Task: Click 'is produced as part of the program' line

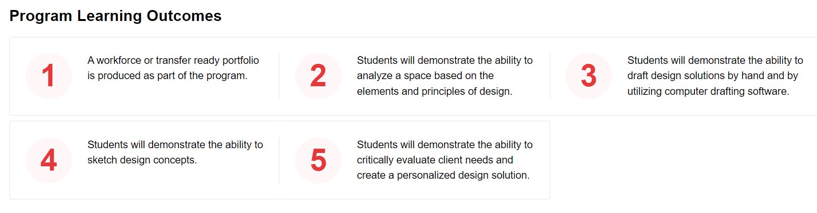Action: (167, 76)
